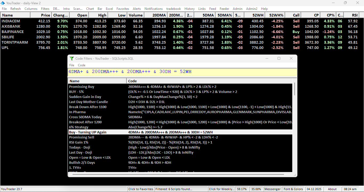This screenshot has height=192, width=364.
Task: Select the Breakout After 1200 filter
Action: (x=180, y=122)
